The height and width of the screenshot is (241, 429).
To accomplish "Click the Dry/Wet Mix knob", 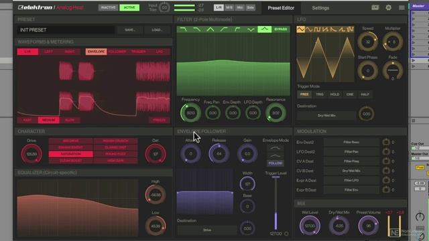I will click(339, 226).
